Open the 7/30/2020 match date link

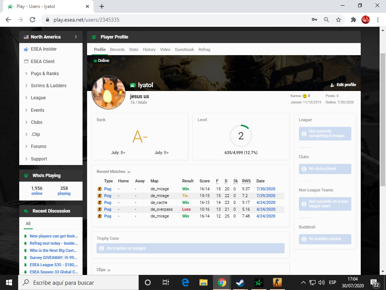click(266, 189)
